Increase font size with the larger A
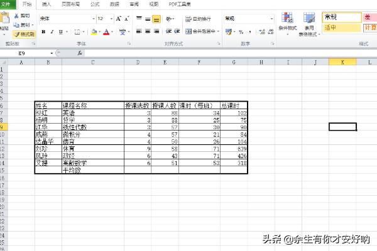Screen dimensions: 377x251 pos(118,19)
